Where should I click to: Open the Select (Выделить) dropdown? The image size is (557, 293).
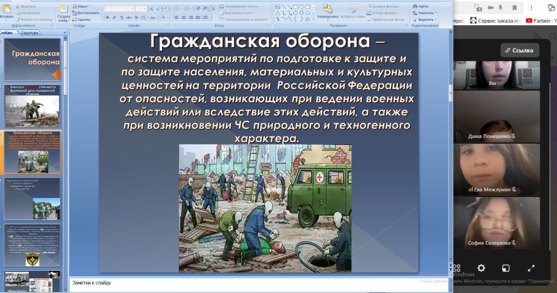point(425,19)
